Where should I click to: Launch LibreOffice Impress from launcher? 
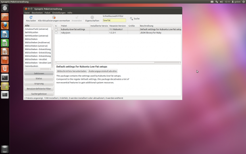click(x=5, y=52)
